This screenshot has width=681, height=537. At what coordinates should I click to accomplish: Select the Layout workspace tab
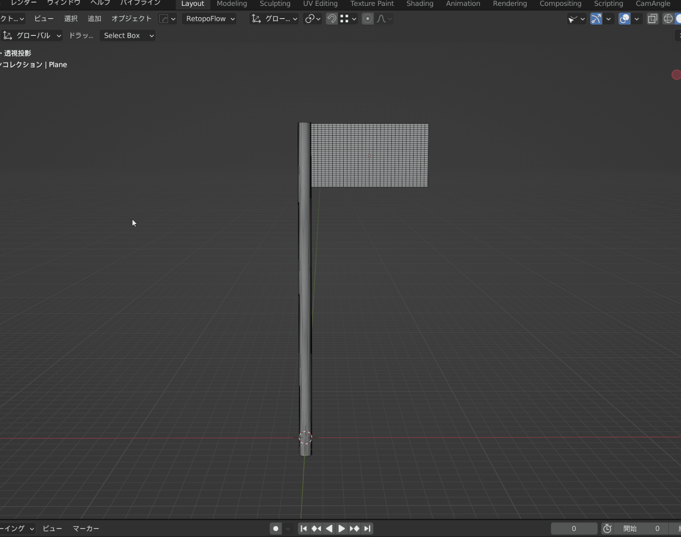click(192, 4)
